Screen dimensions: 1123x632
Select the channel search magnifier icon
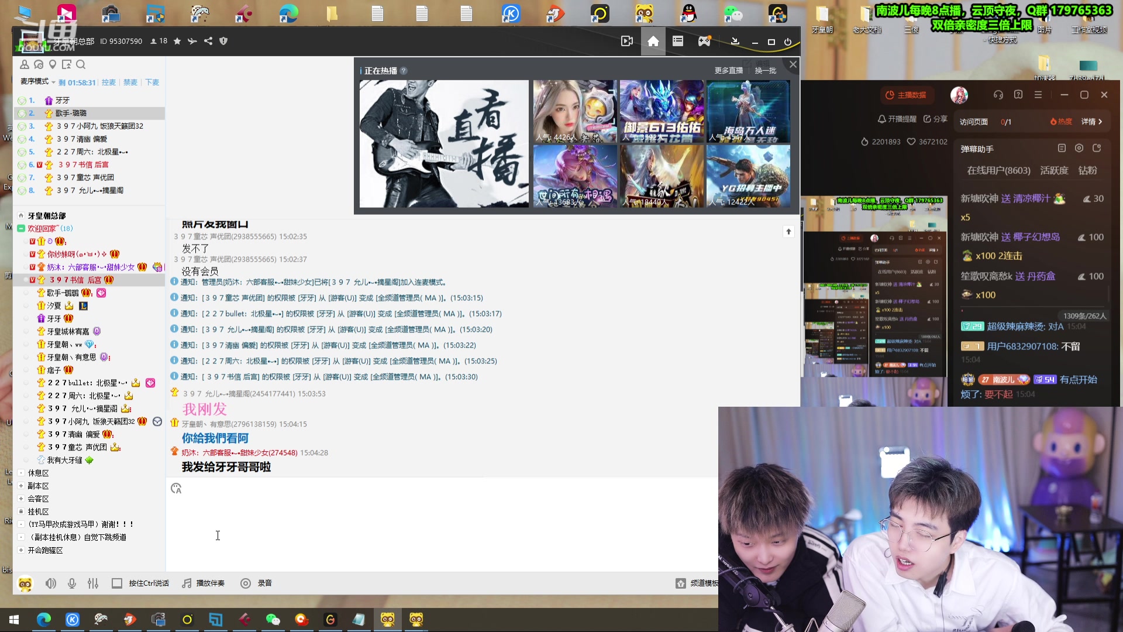tap(81, 64)
